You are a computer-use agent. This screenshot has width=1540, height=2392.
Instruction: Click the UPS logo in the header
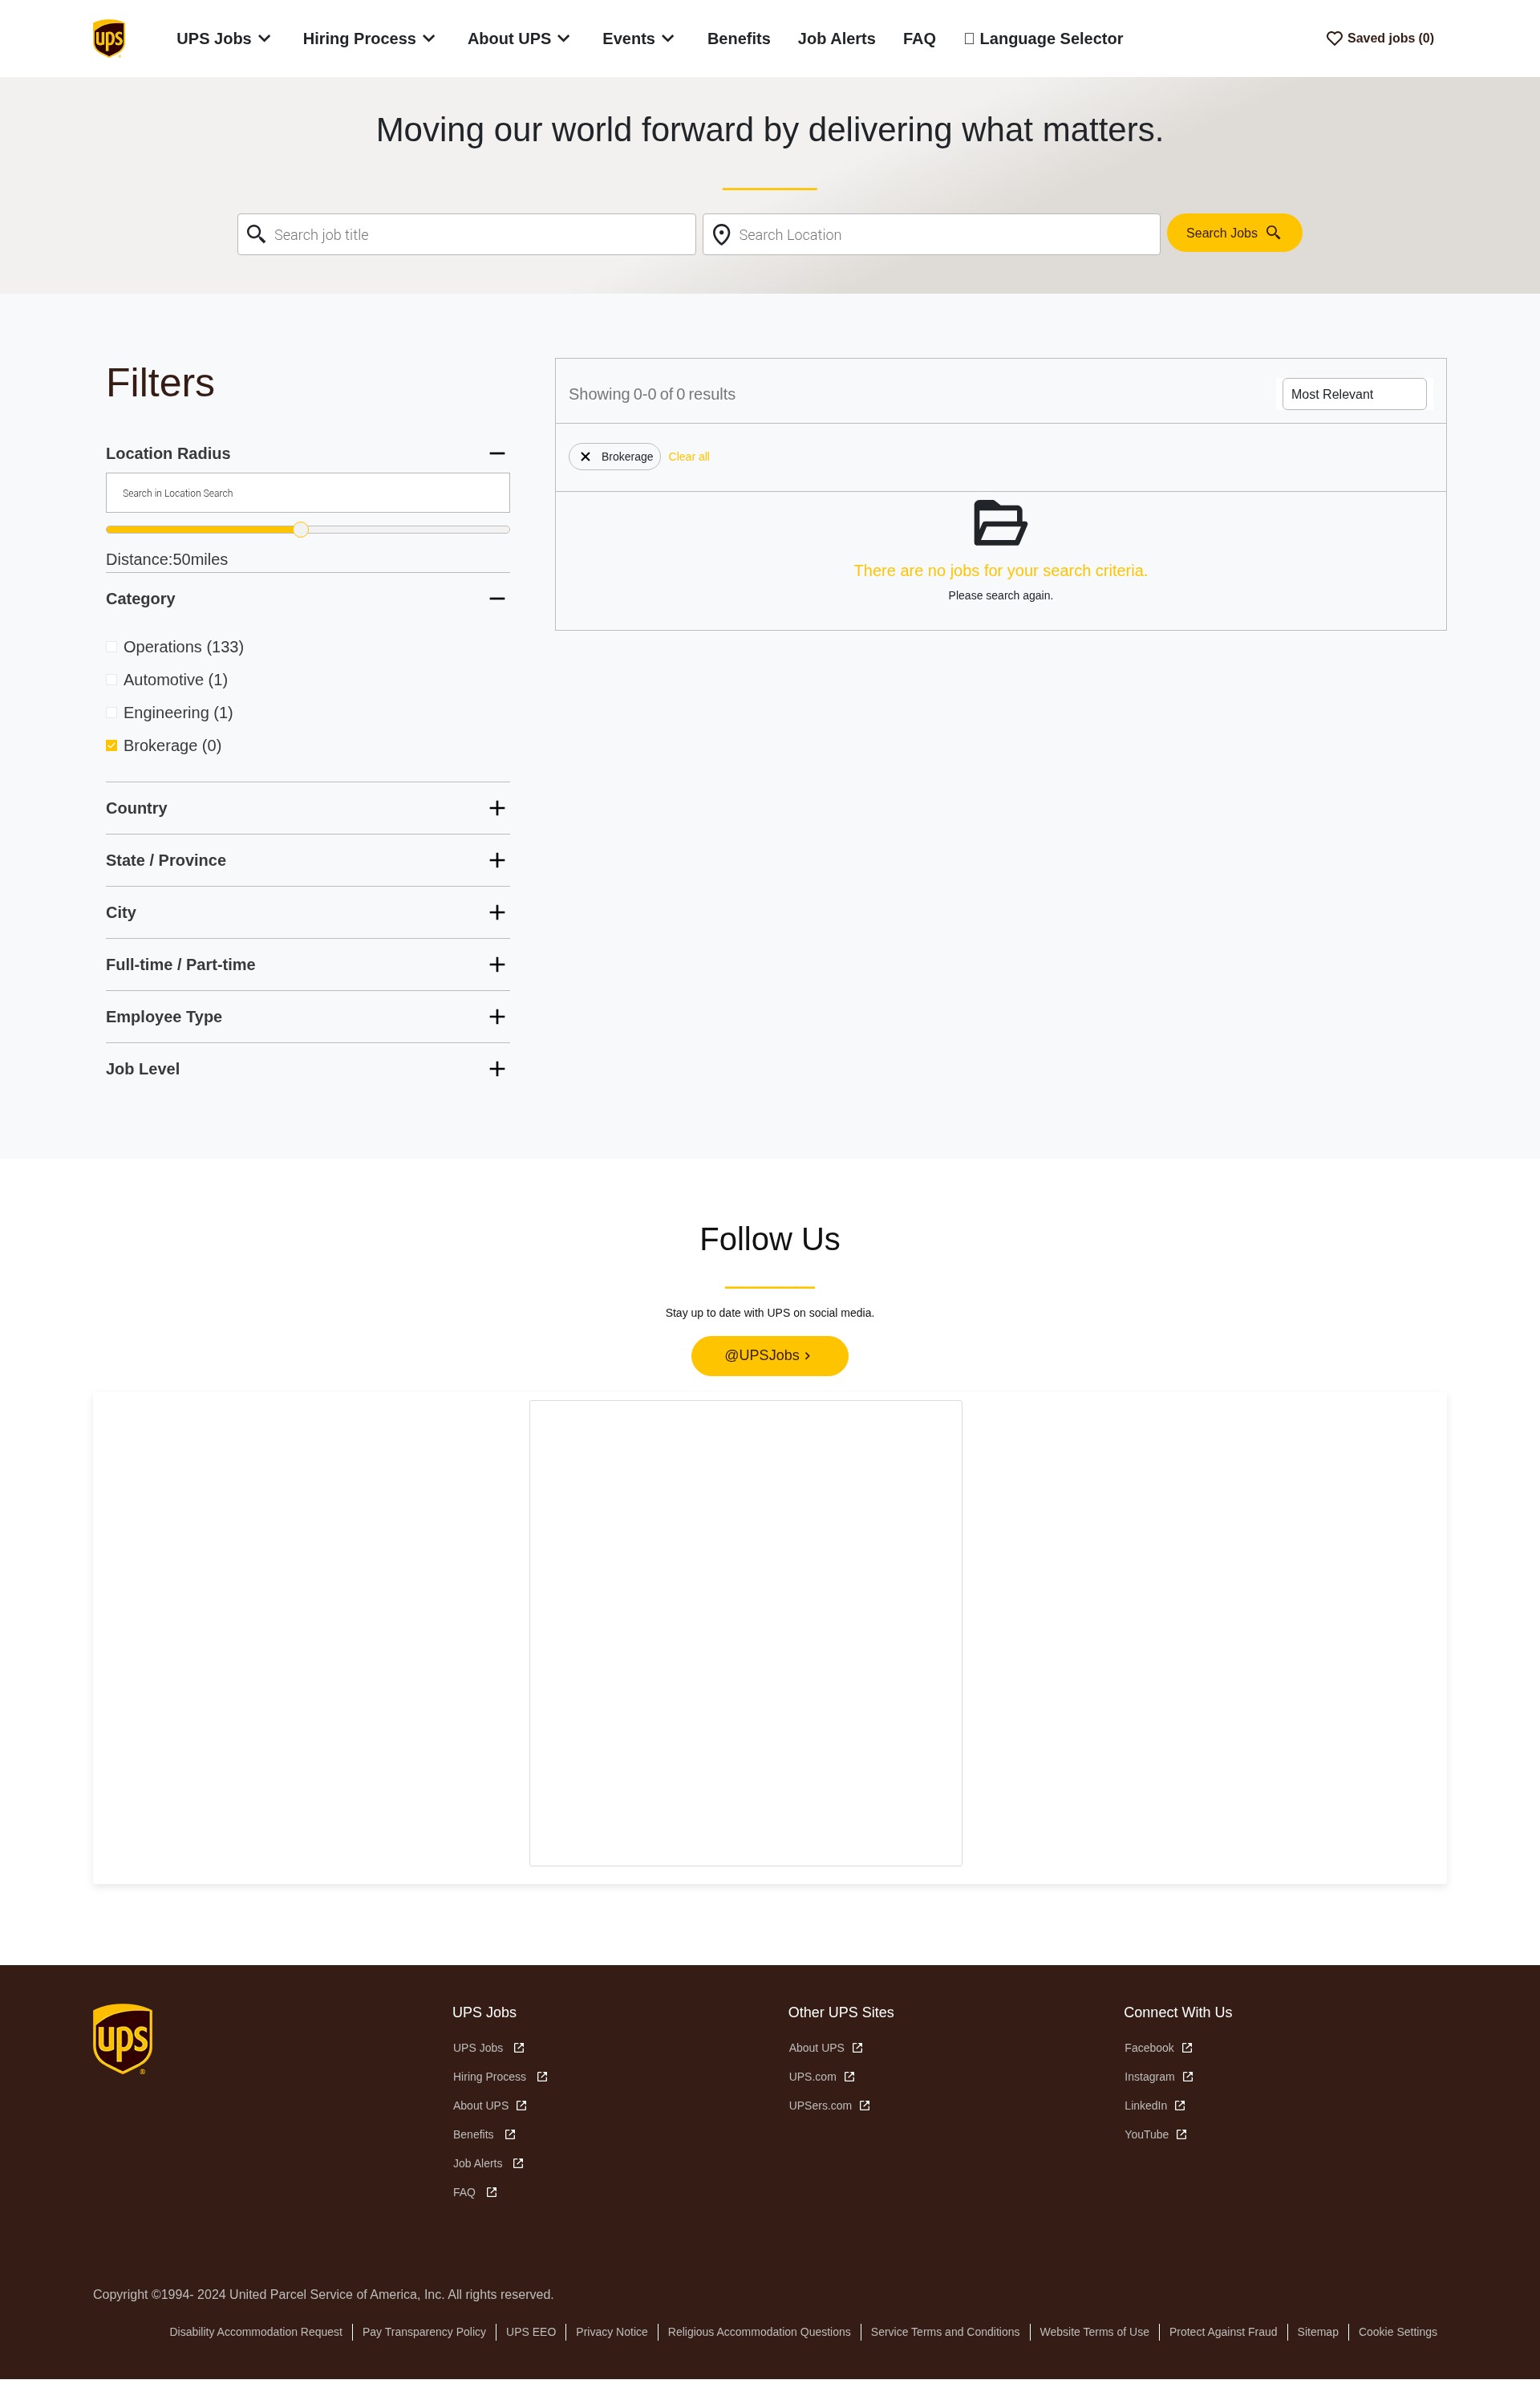tap(109, 38)
